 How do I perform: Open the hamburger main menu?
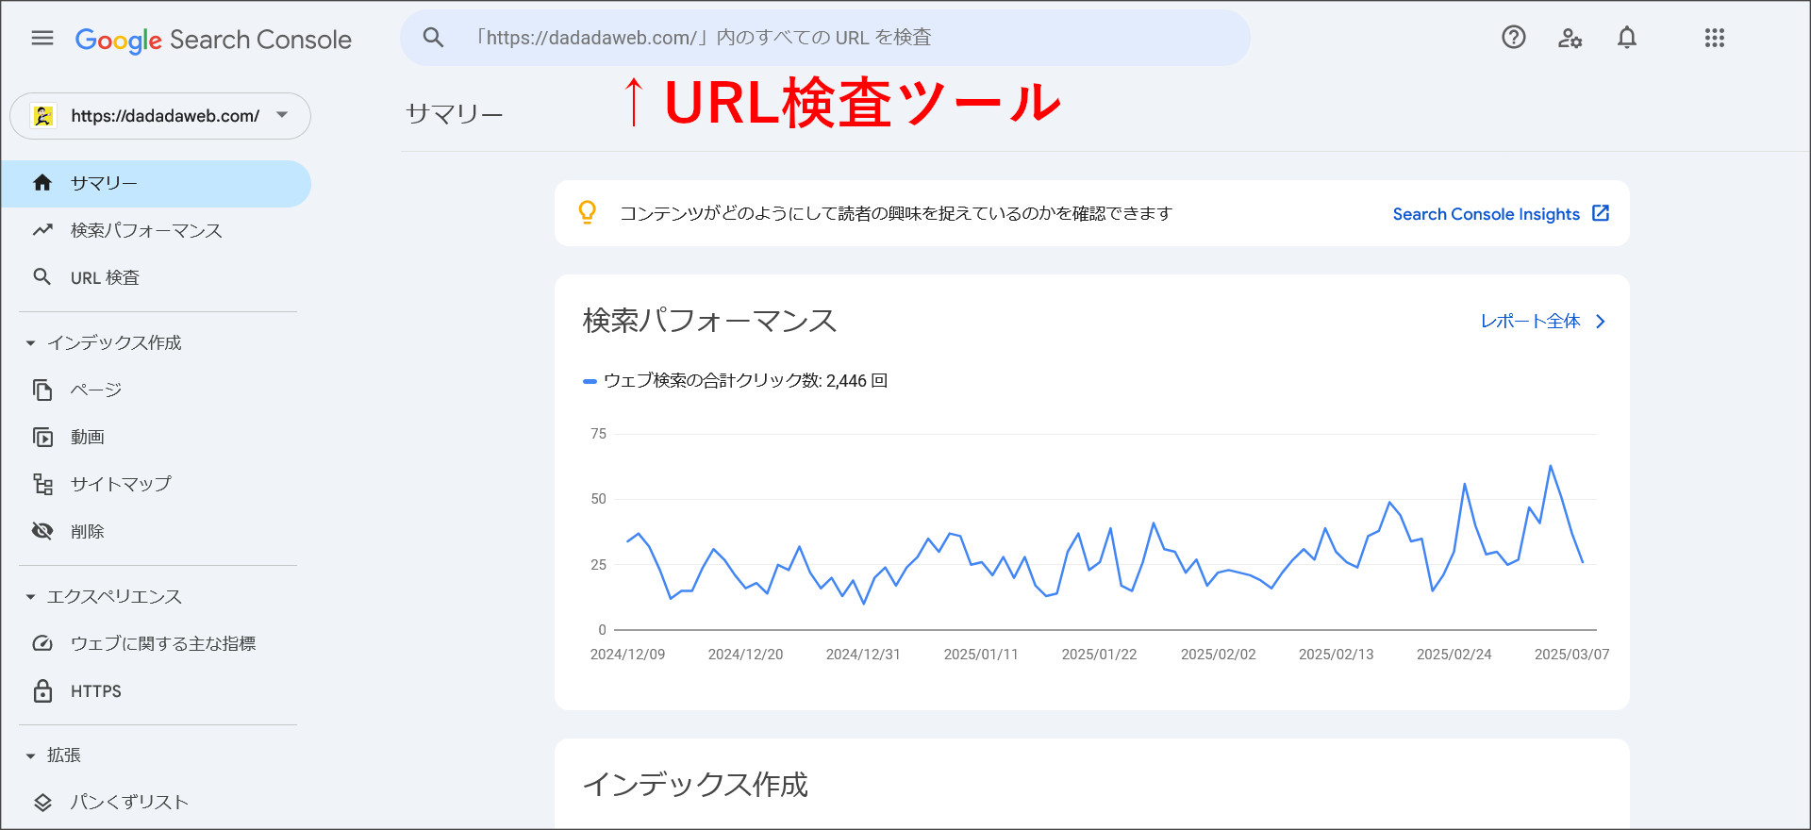(42, 38)
